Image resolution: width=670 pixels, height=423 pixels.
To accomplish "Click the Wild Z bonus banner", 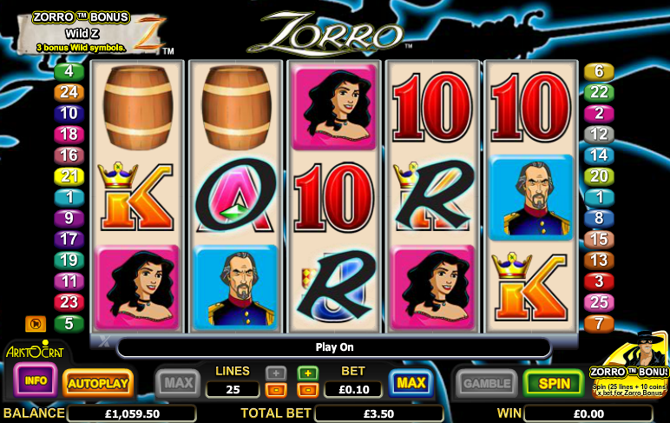I will tap(92, 34).
